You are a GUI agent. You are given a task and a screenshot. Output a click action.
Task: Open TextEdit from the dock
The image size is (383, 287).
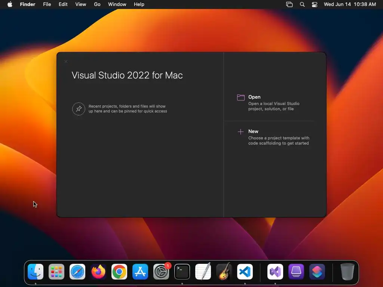coord(203,272)
